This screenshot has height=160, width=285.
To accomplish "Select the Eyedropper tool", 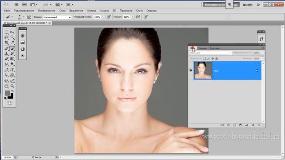I will [x=12, y=43].
